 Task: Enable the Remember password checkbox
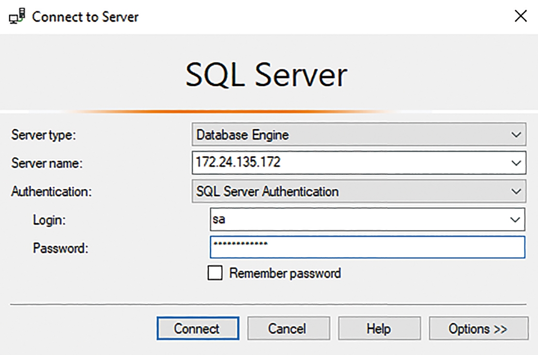(215, 273)
